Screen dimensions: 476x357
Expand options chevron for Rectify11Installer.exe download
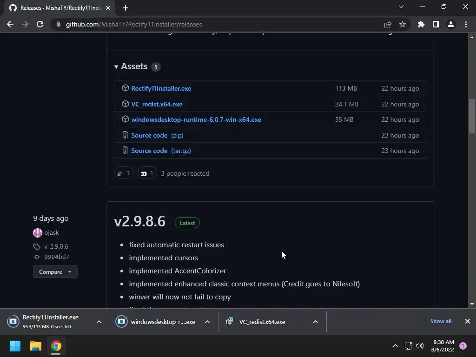coord(99,322)
